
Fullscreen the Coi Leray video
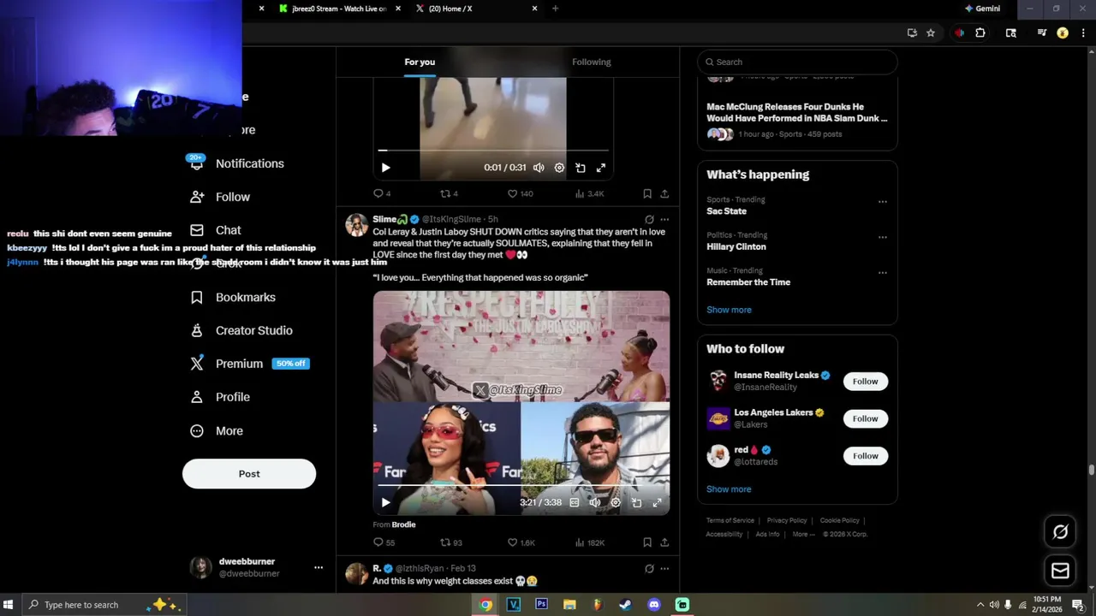(x=657, y=502)
